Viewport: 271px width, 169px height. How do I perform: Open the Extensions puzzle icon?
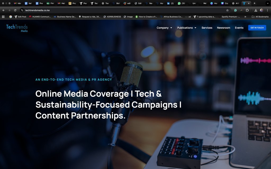coord(247,10)
